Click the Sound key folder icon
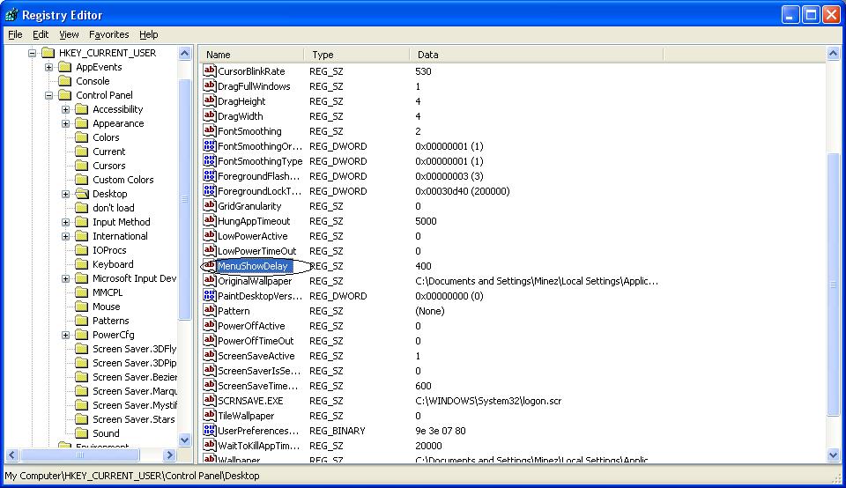846x488 pixels. click(x=81, y=433)
